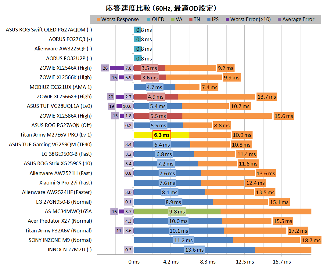Click the MOBIUZ EX321UX (AMA 1) label
This screenshot has width=323, height=266.
click(x=61, y=87)
